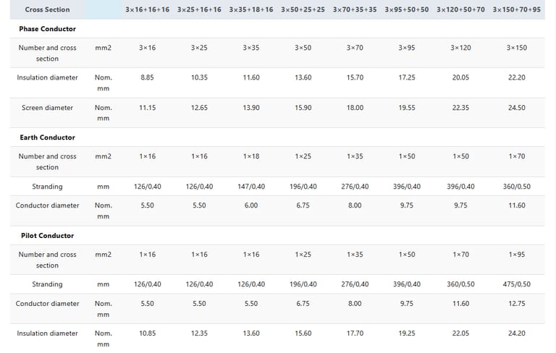The height and width of the screenshot is (353, 556).
Task: Select the 147/0.40 stranding value
Action: (x=251, y=187)
